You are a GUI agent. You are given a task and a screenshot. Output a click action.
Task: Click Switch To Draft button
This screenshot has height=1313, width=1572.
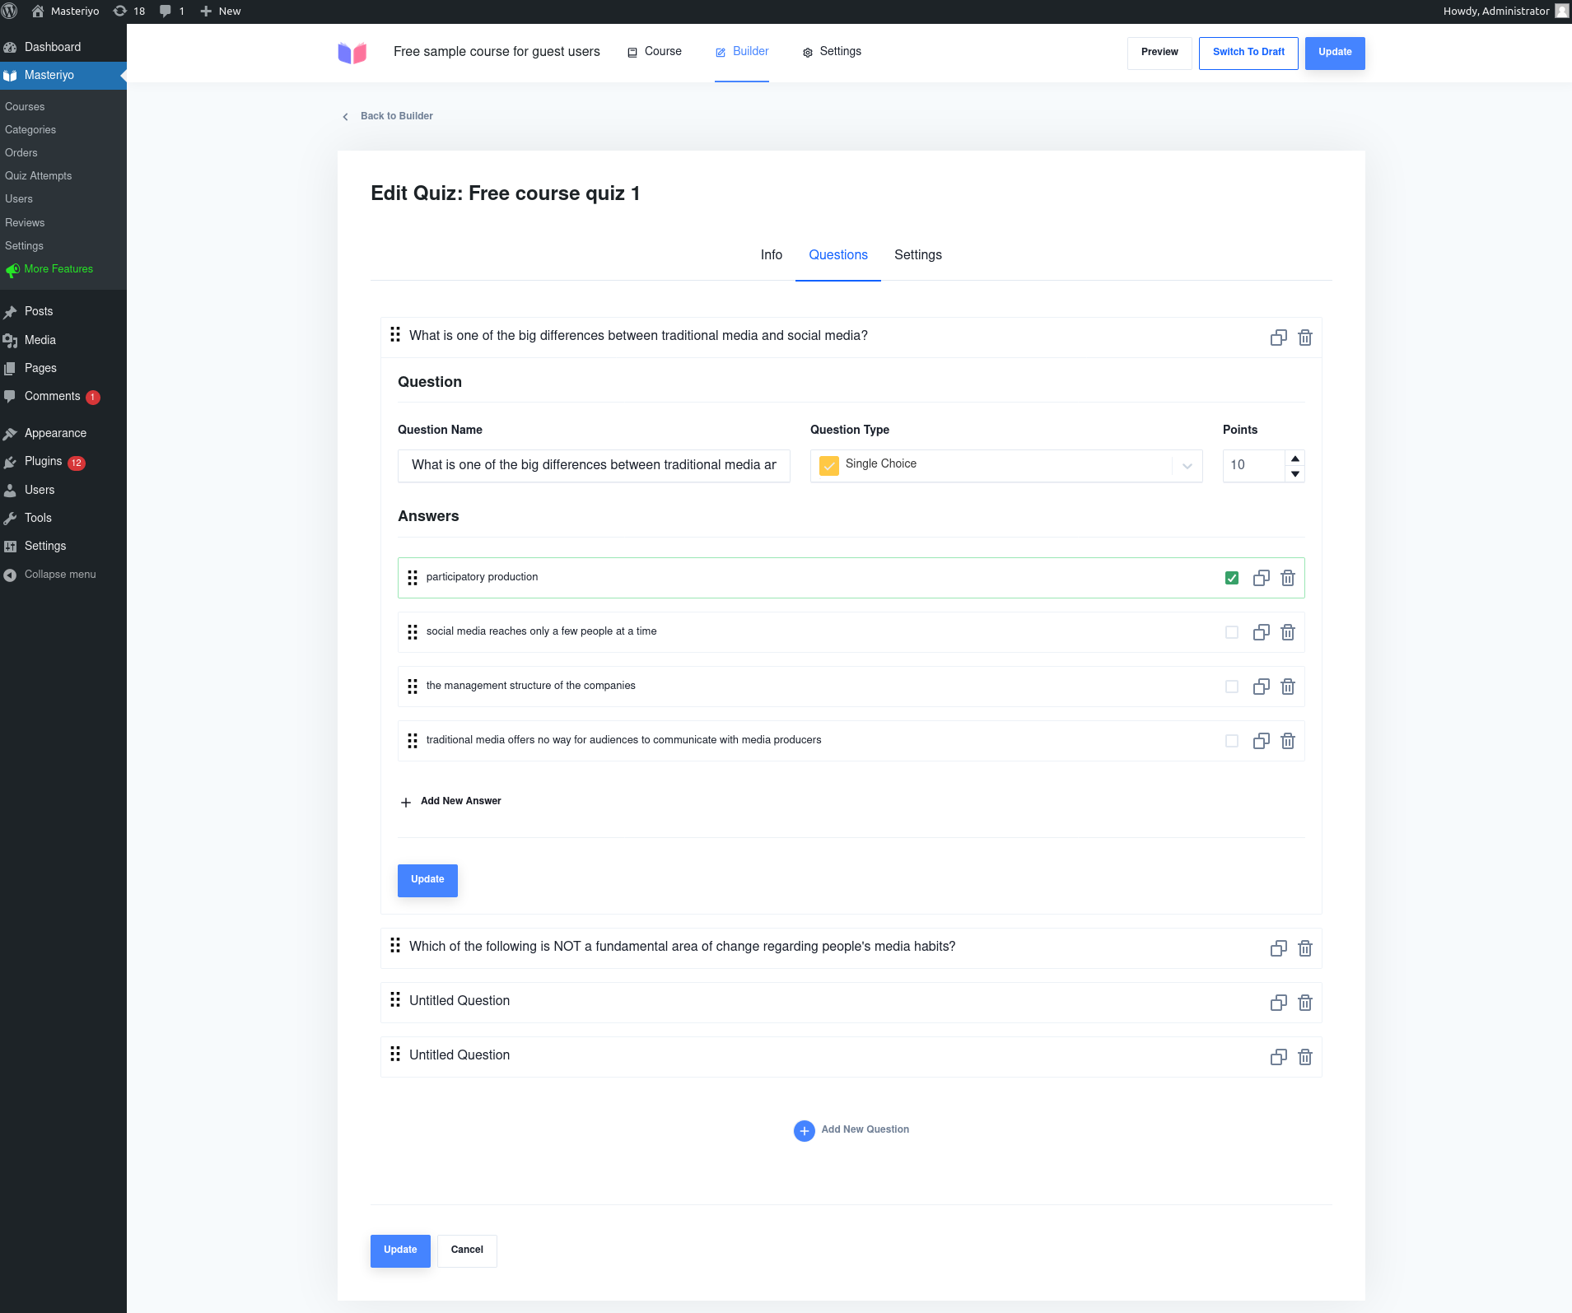click(x=1248, y=53)
